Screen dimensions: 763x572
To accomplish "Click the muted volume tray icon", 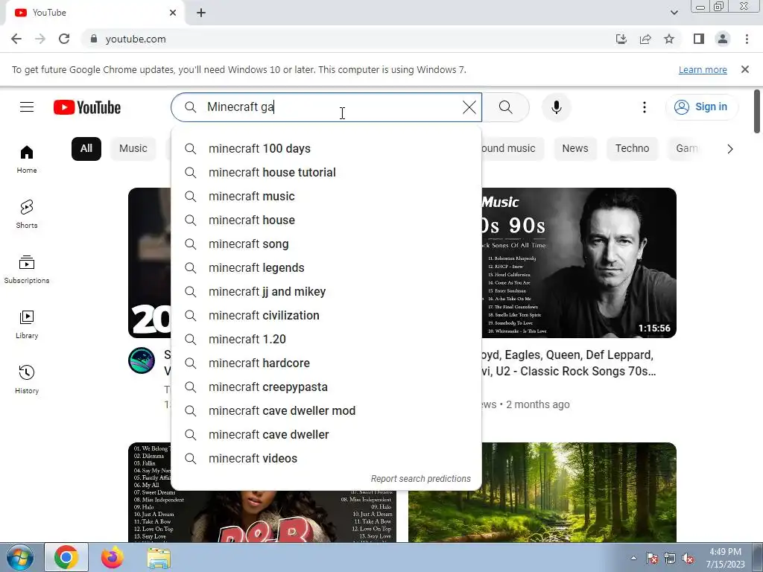I will click(x=688, y=559).
